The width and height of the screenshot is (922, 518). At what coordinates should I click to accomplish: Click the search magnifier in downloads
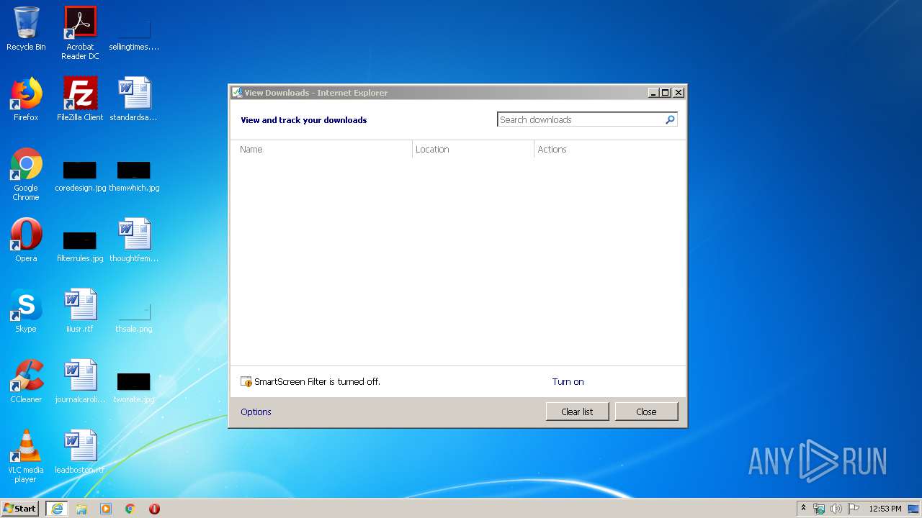coord(670,119)
